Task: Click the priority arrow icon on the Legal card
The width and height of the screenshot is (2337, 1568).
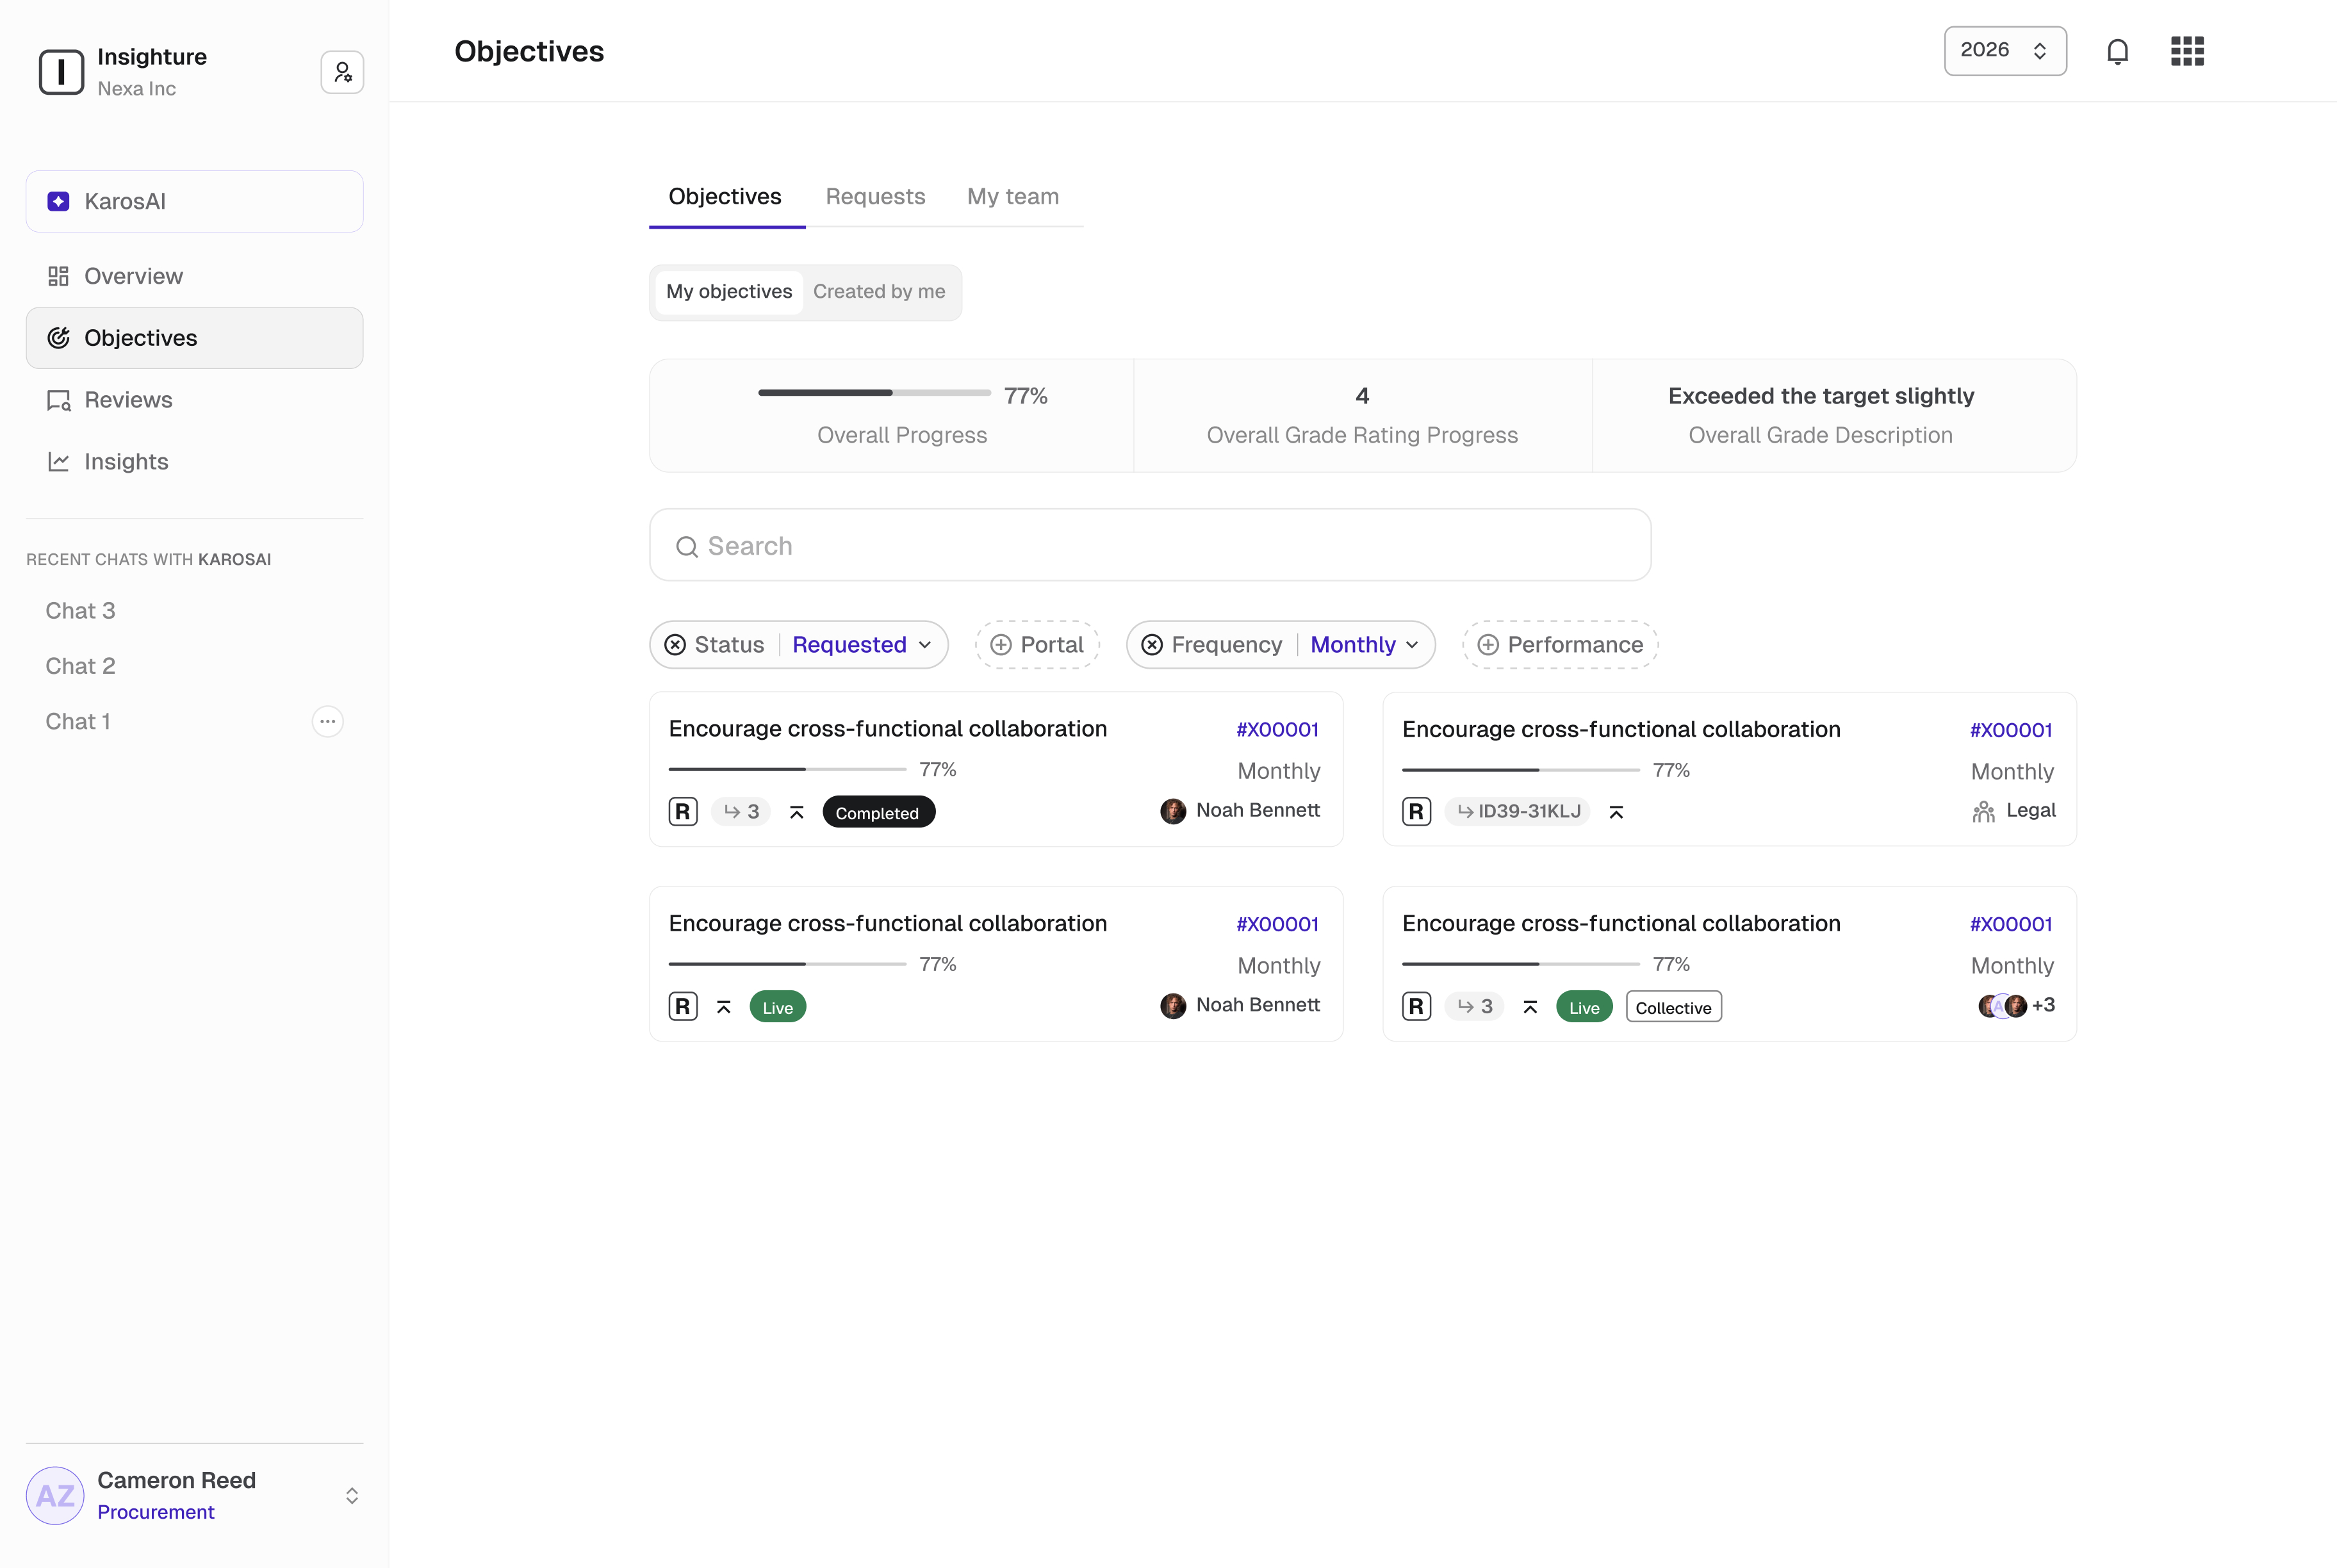Action: (1616, 812)
